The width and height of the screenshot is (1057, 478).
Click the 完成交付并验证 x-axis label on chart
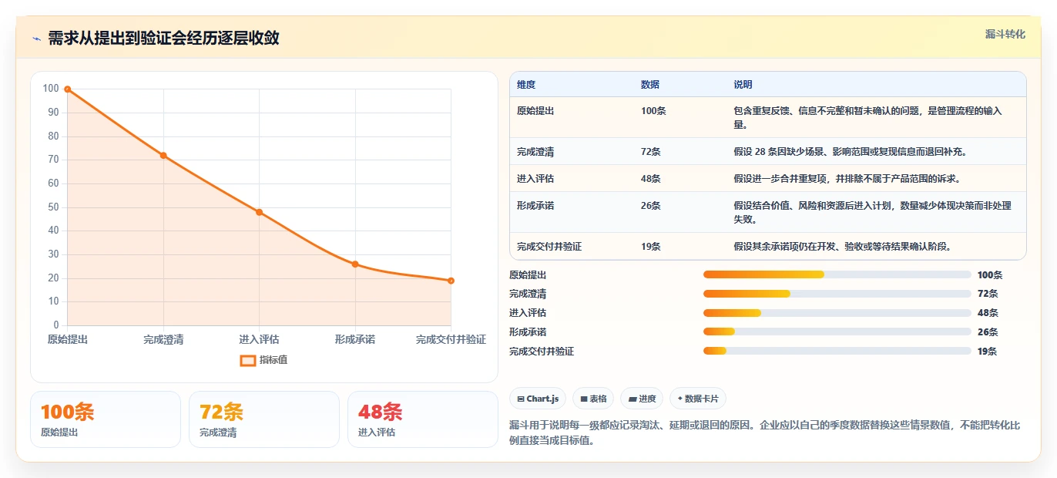451,339
